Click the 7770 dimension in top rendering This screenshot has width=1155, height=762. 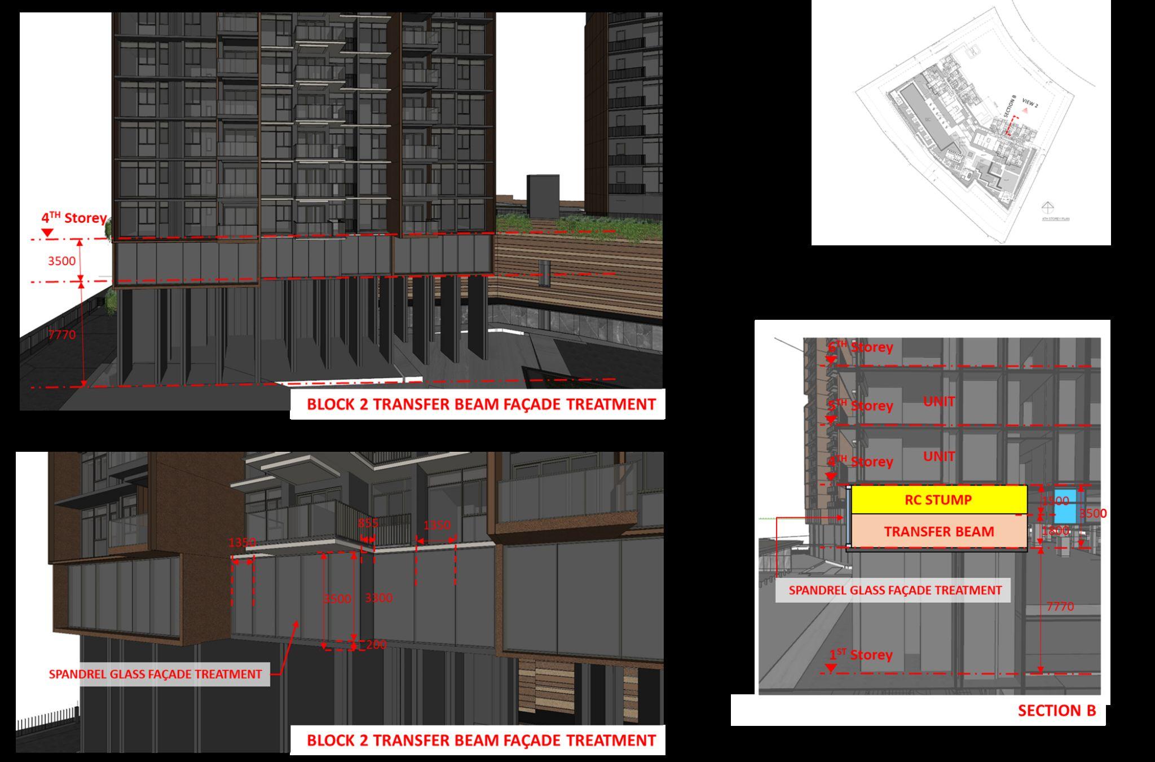61,334
